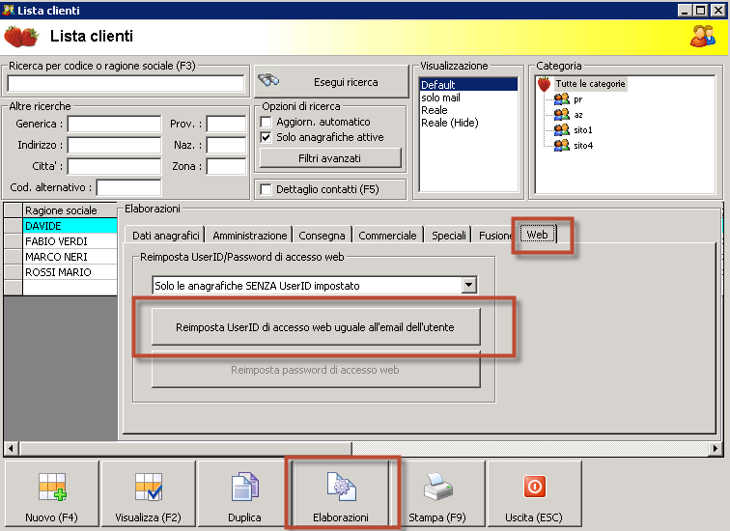Select MARCO NERI client row
The image size is (730, 531).
coord(70,257)
